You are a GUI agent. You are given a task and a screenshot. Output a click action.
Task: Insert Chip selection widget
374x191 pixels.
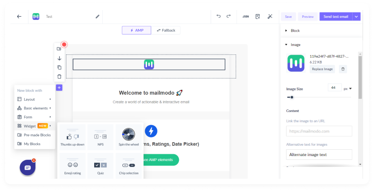tap(129, 166)
